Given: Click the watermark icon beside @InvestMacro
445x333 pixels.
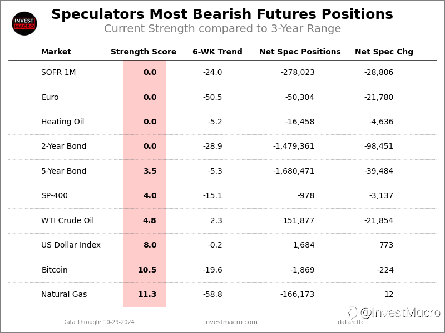Looking at the screenshot, I should tap(352, 313).
